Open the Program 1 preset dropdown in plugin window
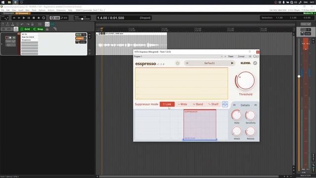The image size is (316, 178). pyautogui.click(x=178, y=56)
